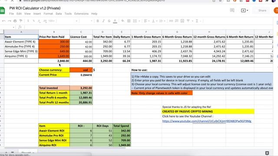Click the document title PW ROI Calculator

pos(35,8)
